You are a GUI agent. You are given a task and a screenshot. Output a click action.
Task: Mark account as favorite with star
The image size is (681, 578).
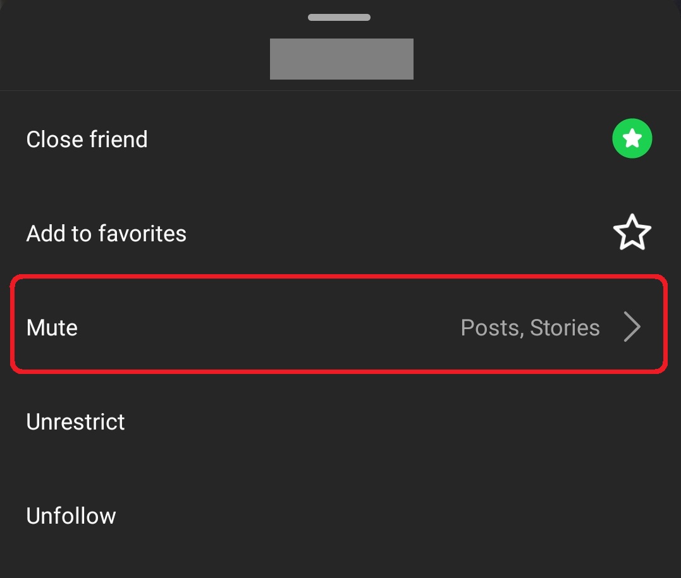click(x=632, y=232)
